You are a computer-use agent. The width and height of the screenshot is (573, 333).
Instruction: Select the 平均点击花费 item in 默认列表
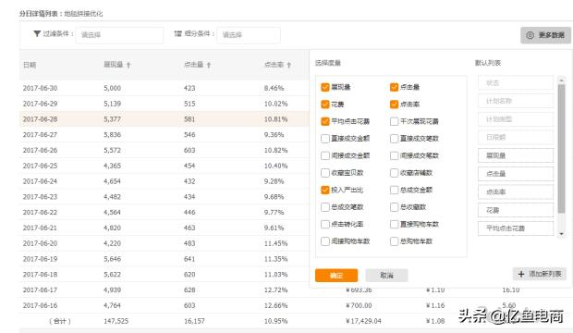pos(516,228)
